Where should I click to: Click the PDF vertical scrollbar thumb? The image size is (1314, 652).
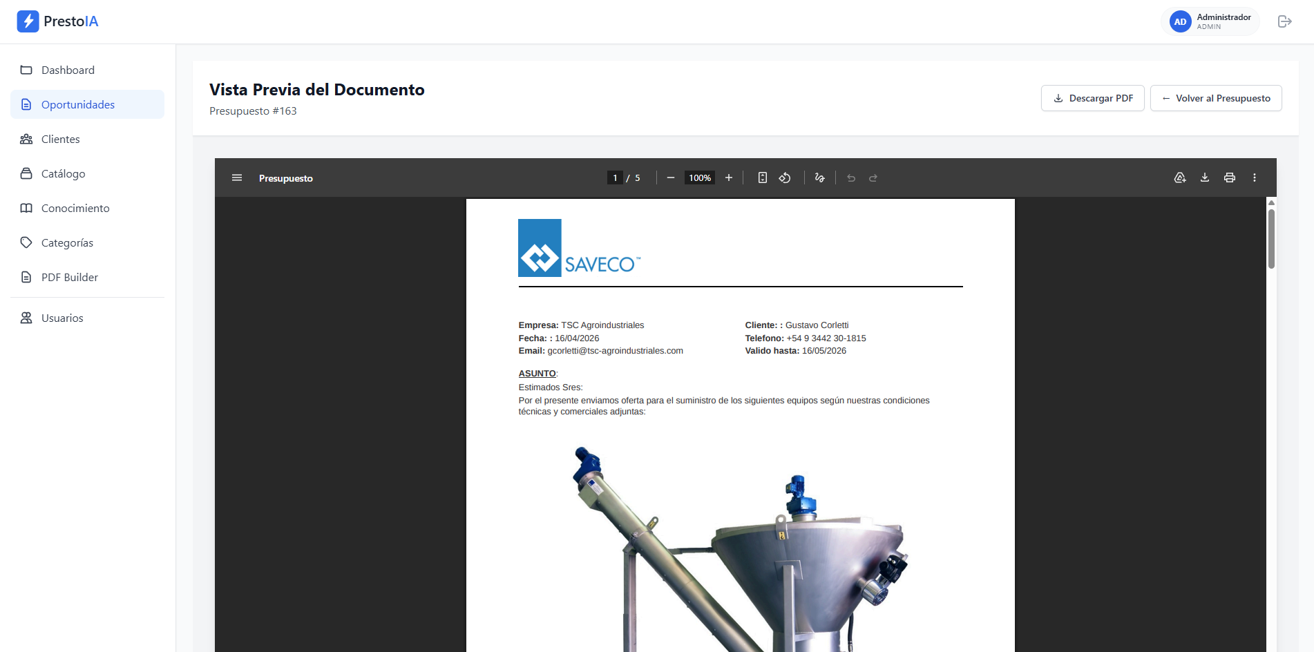[1271, 238]
